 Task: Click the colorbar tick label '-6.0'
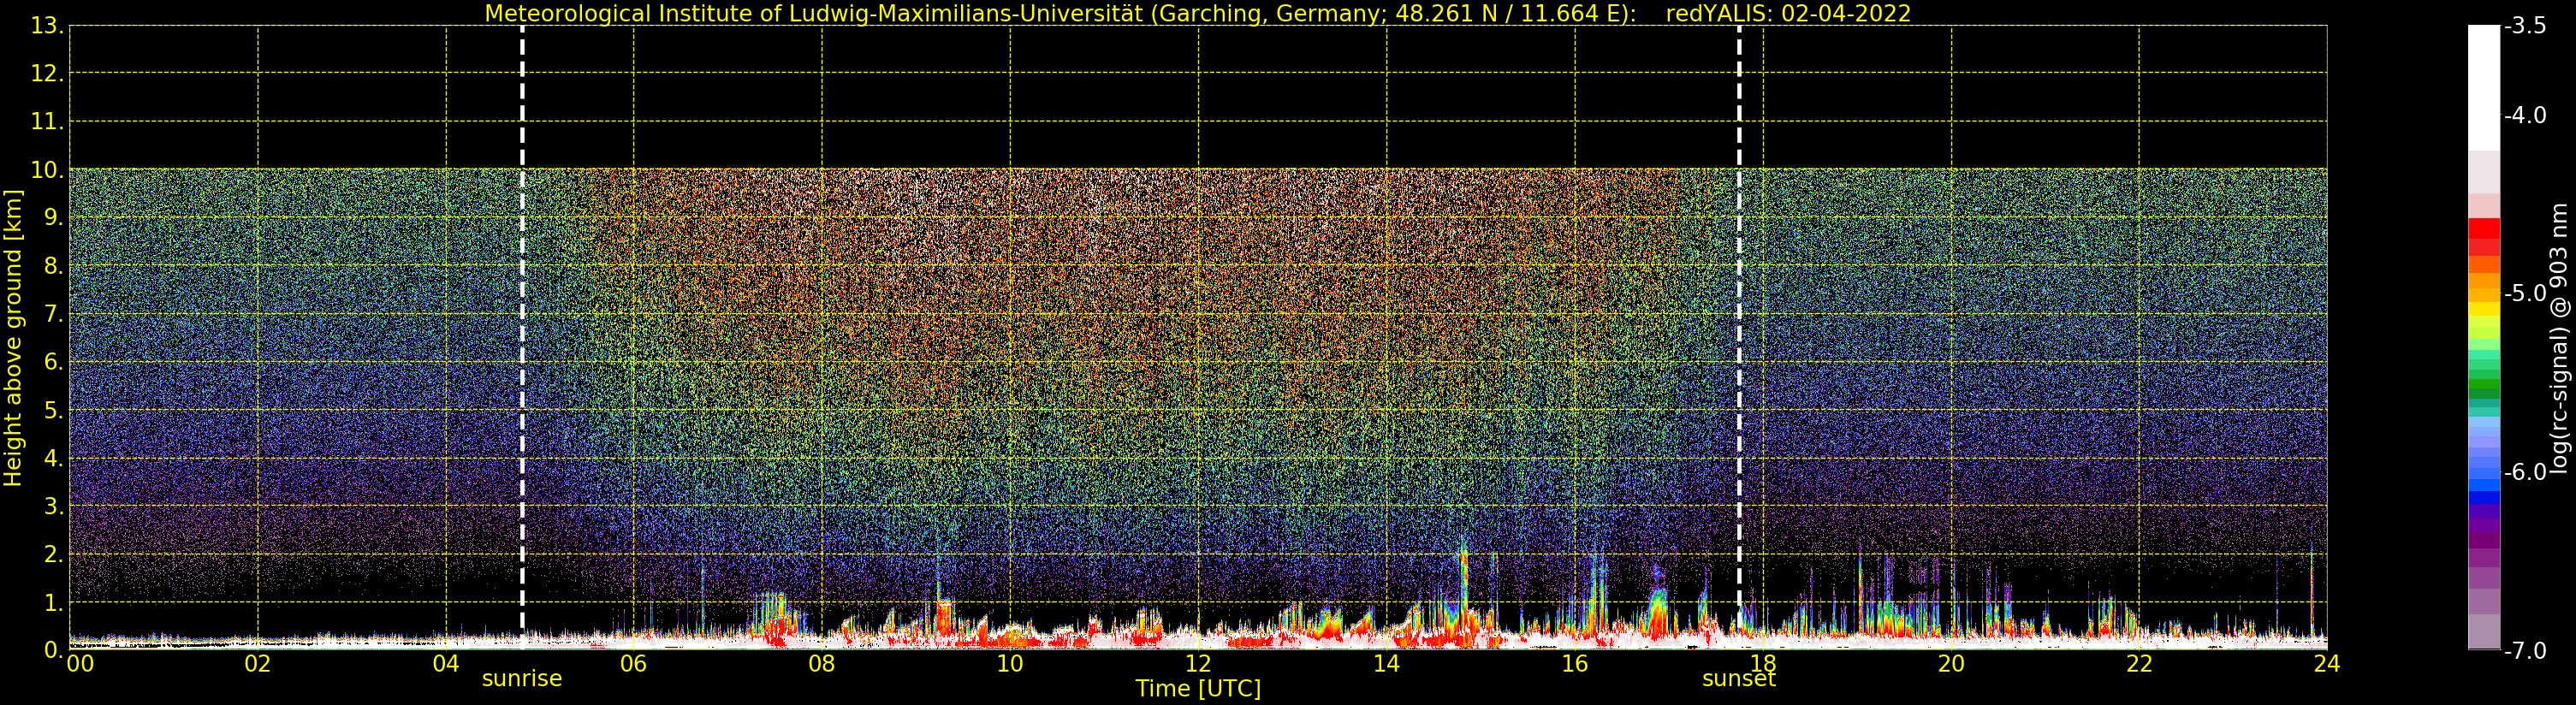(x=2525, y=472)
